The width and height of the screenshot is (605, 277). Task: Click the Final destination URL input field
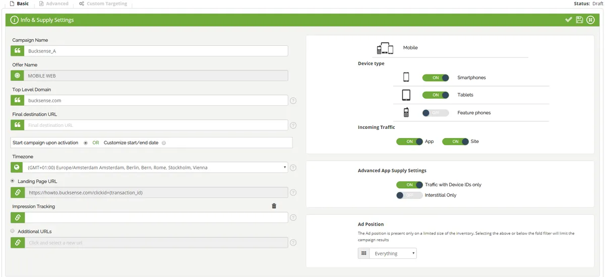156,125
